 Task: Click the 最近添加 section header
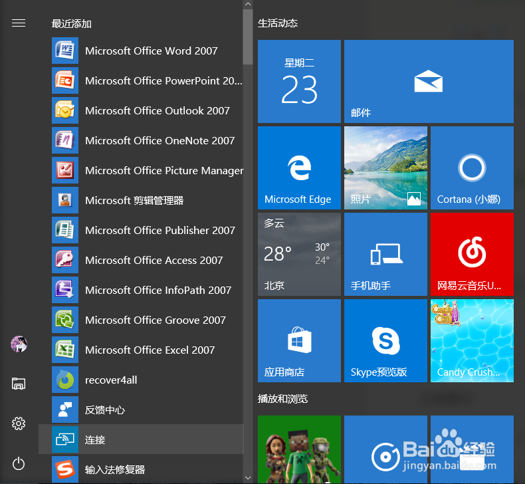71,24
